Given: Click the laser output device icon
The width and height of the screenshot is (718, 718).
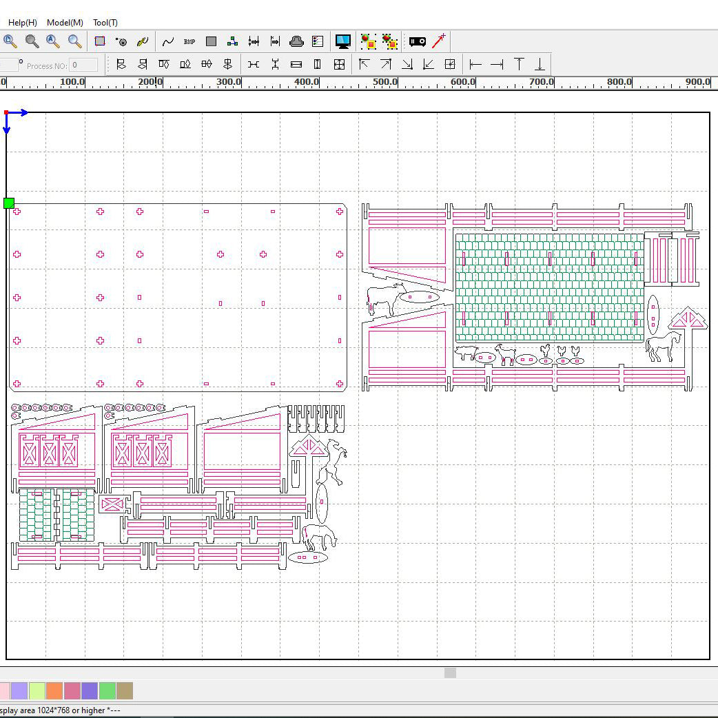Looking at the screenshot, I should (417, 41).
